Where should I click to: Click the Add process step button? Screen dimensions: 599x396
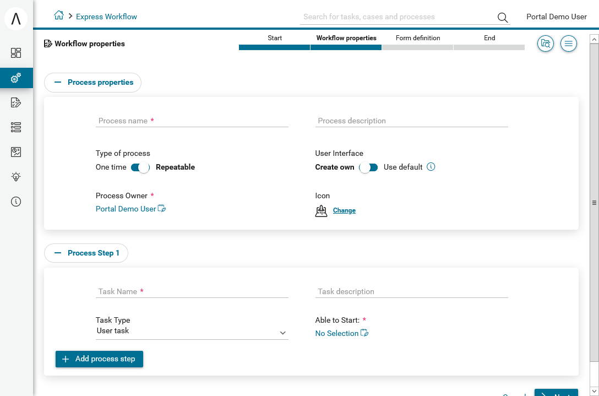click(x=99, y=359)
